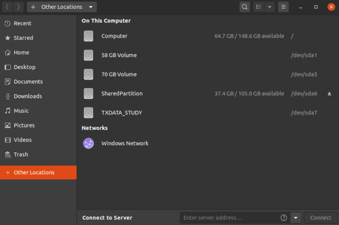339x225 pixels.
Task: Click the Windows Network globe icon
Action: click(89, 143)
